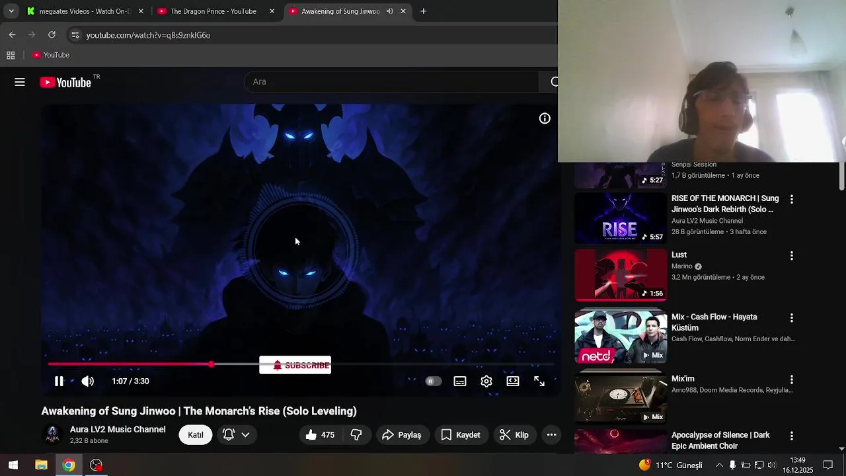Open the red recorder app on taskbar
Image resolution: width=846 pixels, height=476 pixels.
(x=96, y=465)
